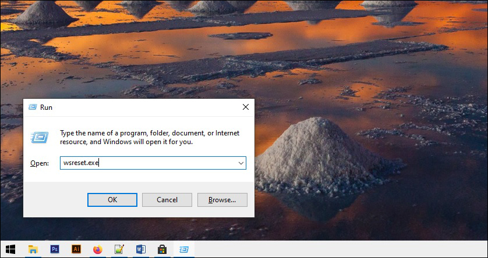Screen dimensions: 488x258
Task: Open Microsoft Store from the taskbar
Action: click(162, 249)
